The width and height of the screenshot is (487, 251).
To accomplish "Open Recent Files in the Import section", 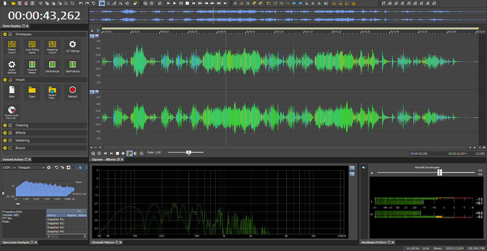I will click(52, 91).
